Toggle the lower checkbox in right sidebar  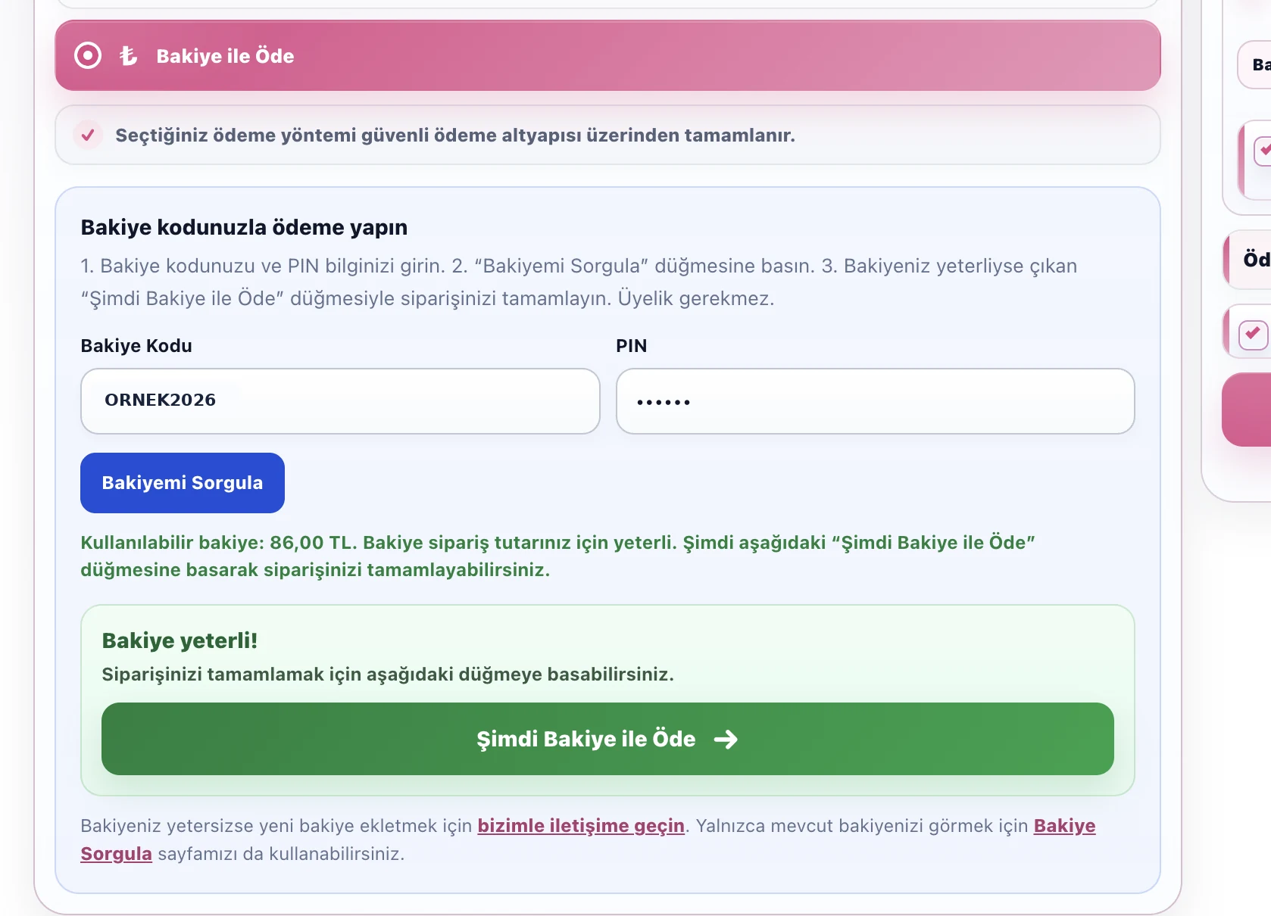click(x=1253, y=334)
